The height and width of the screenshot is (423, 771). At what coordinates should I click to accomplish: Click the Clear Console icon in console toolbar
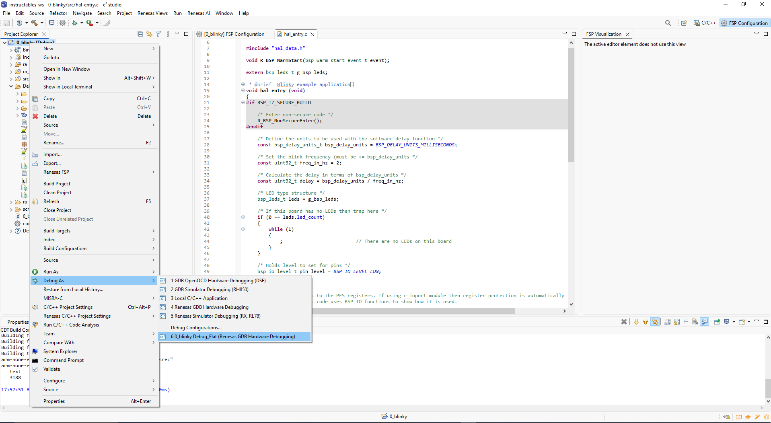(x=695, y=322)
